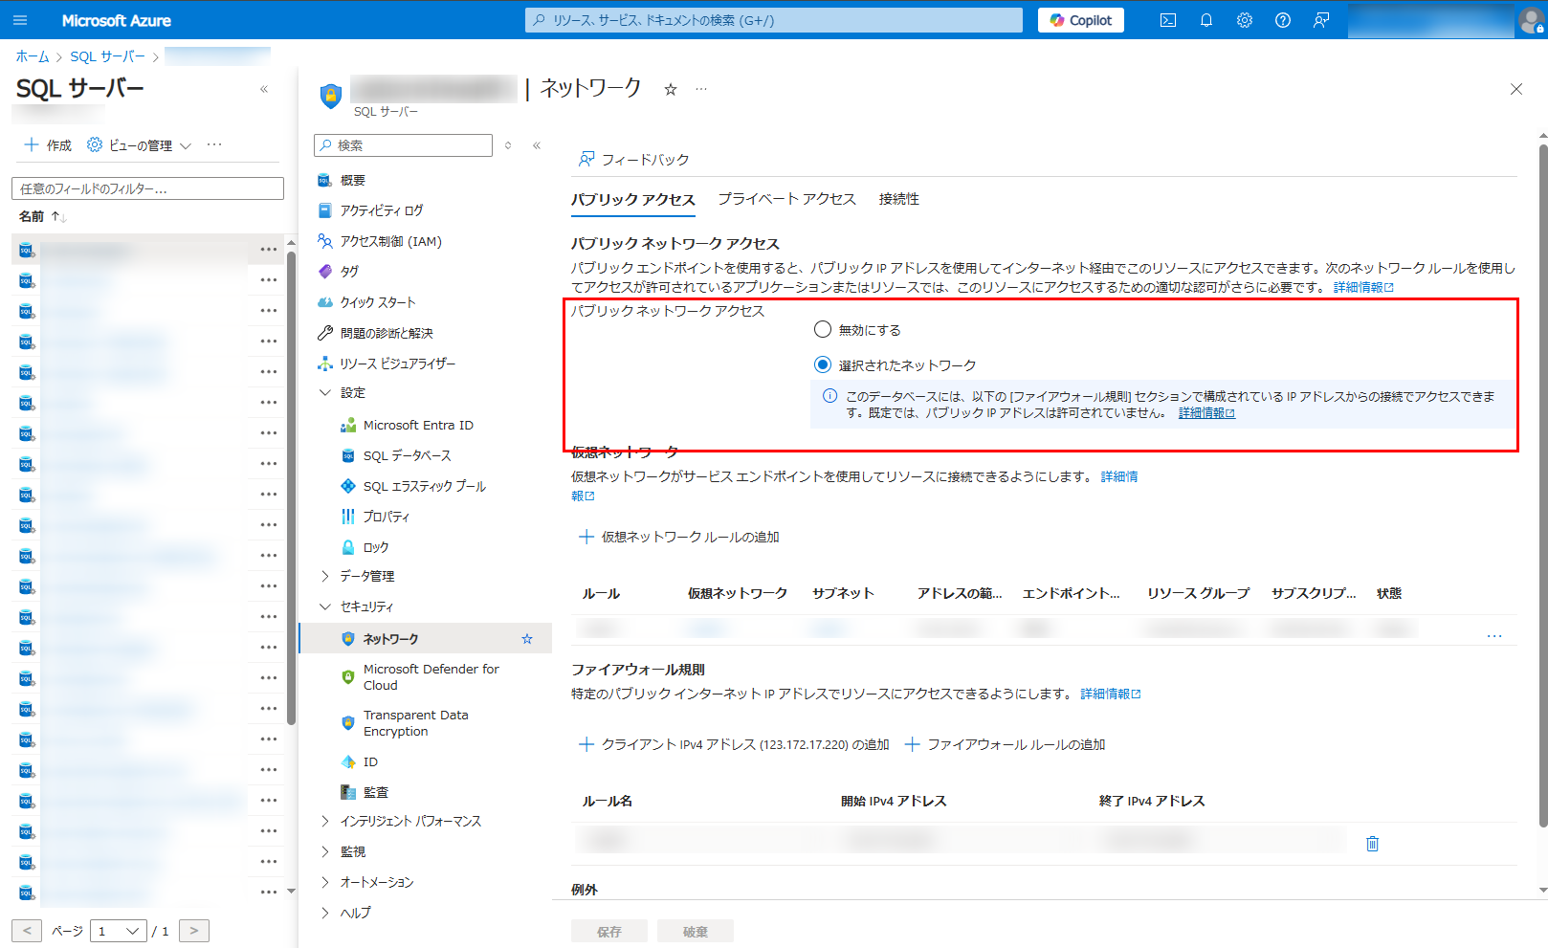This screenshot has width=1548, height=948.
Task: Open クイック スタート menu item
Action: (x=378, y=302)
